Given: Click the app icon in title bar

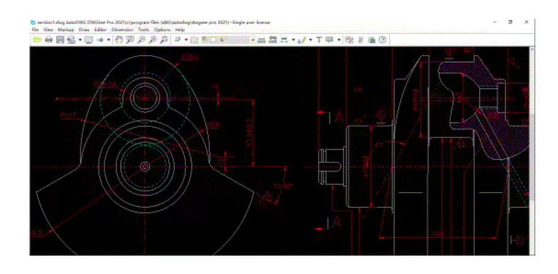Looking at the screenshot, I should point(33,23).
